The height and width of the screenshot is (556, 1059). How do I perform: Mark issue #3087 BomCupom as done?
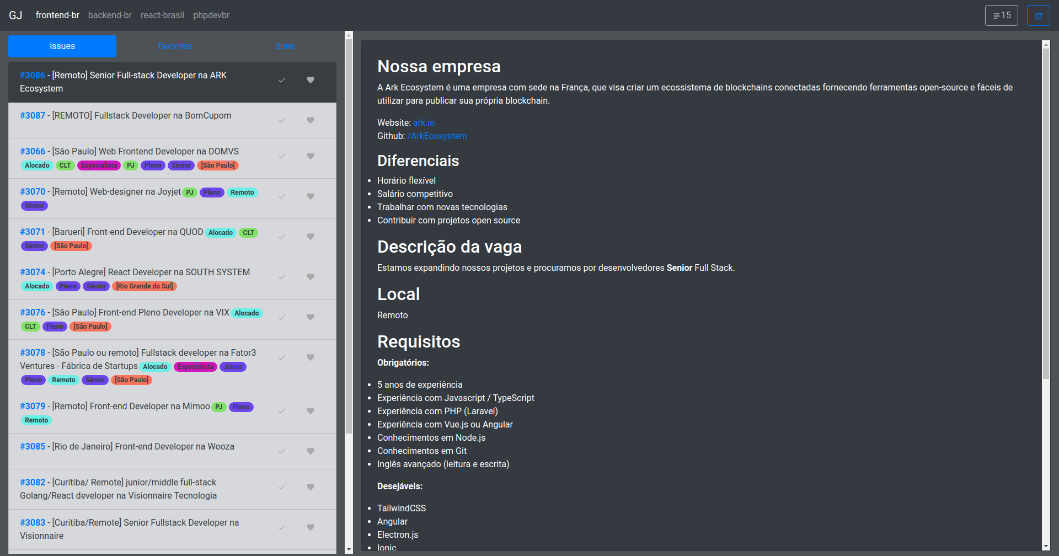[282, 120]
